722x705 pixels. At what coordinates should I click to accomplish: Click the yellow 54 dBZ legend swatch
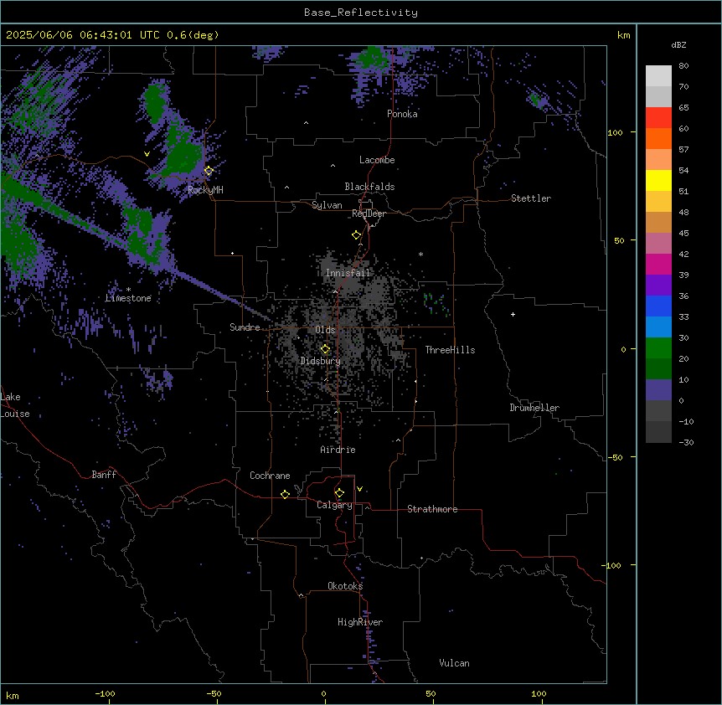pyautogui.click(x=658, y=180)
